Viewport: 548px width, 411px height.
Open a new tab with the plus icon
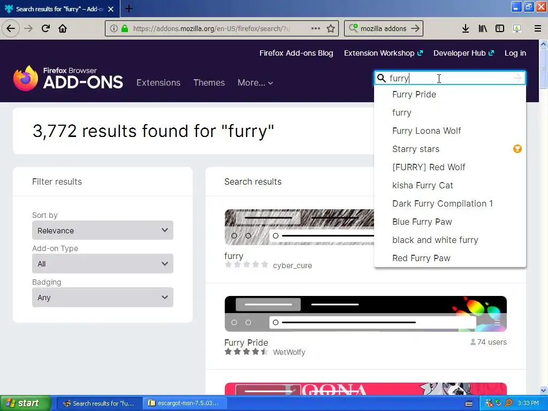click(x=128, y=9)
